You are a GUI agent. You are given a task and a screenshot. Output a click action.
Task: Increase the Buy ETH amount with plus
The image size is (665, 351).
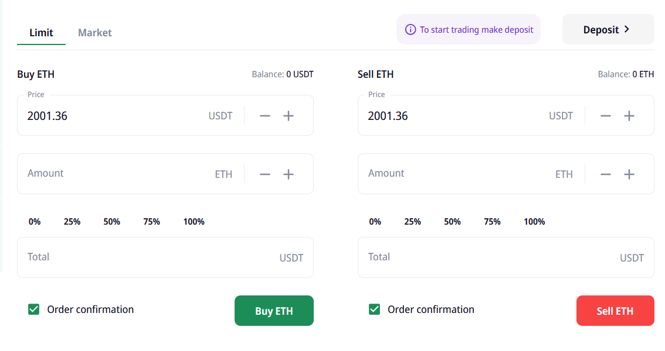tap(289, 174)
